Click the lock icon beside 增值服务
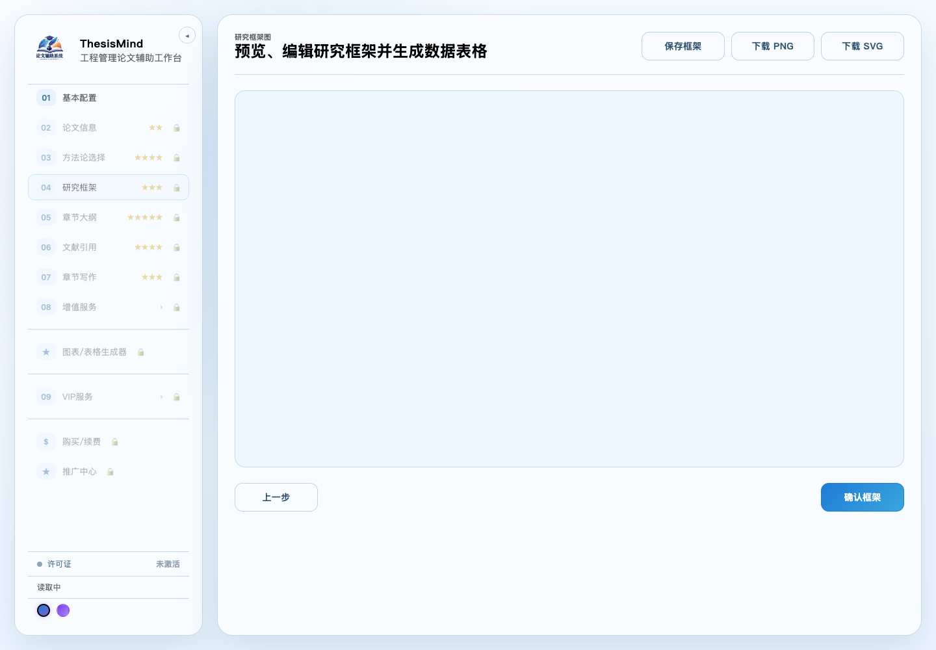This screenshot has width=936, height=650. [x=177, y=307]
